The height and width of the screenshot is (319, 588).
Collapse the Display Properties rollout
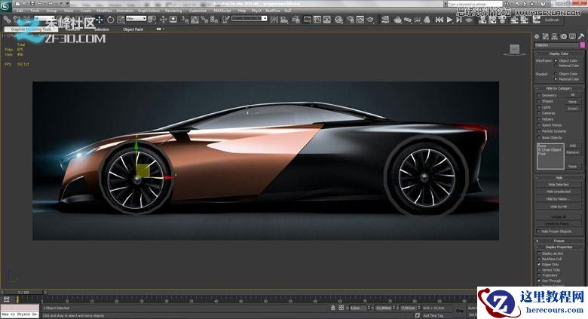tap(559, 247)
